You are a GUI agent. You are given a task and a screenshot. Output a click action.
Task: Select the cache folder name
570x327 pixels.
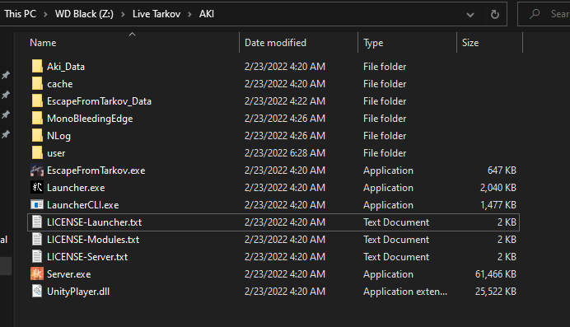coord(60,84)
